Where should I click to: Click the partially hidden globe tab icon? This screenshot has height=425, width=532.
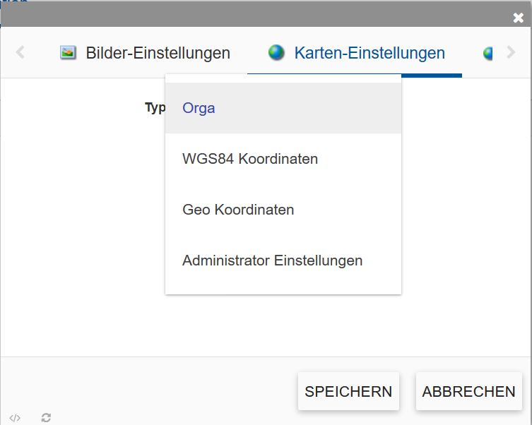[x=487, y=52]
